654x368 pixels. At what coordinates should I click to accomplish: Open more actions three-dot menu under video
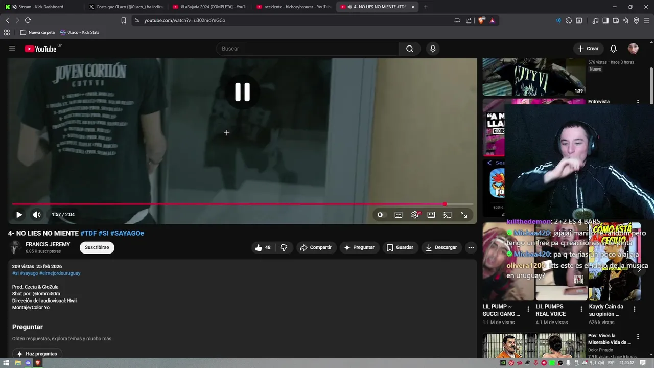471,247
